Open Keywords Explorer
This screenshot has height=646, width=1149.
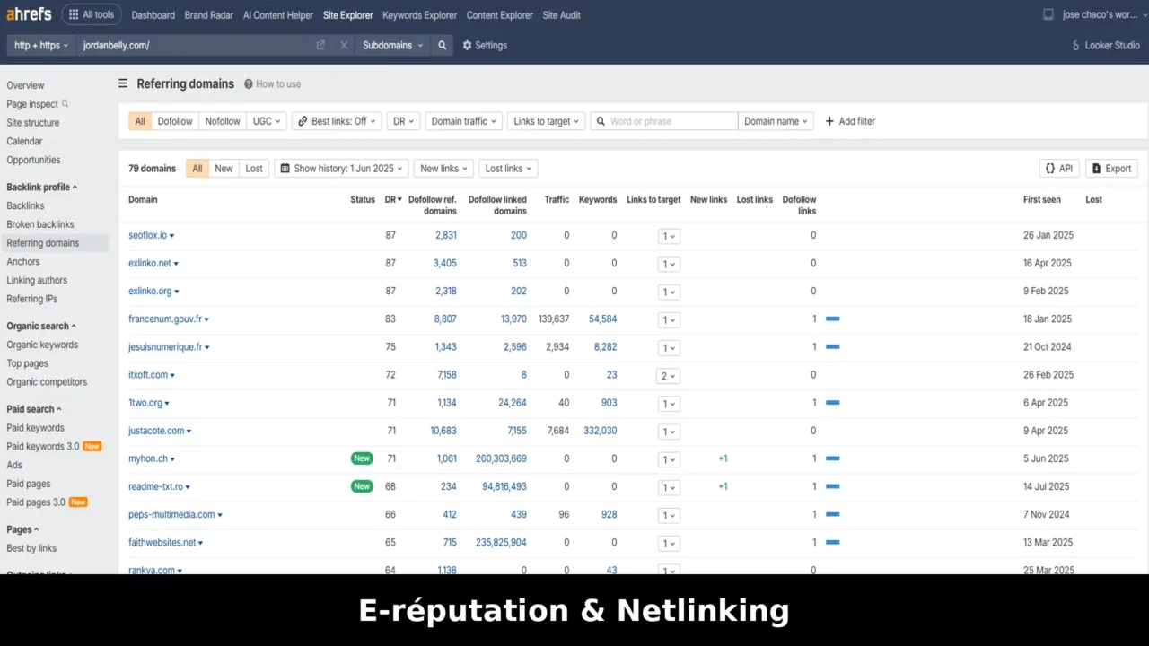point(419,15)
